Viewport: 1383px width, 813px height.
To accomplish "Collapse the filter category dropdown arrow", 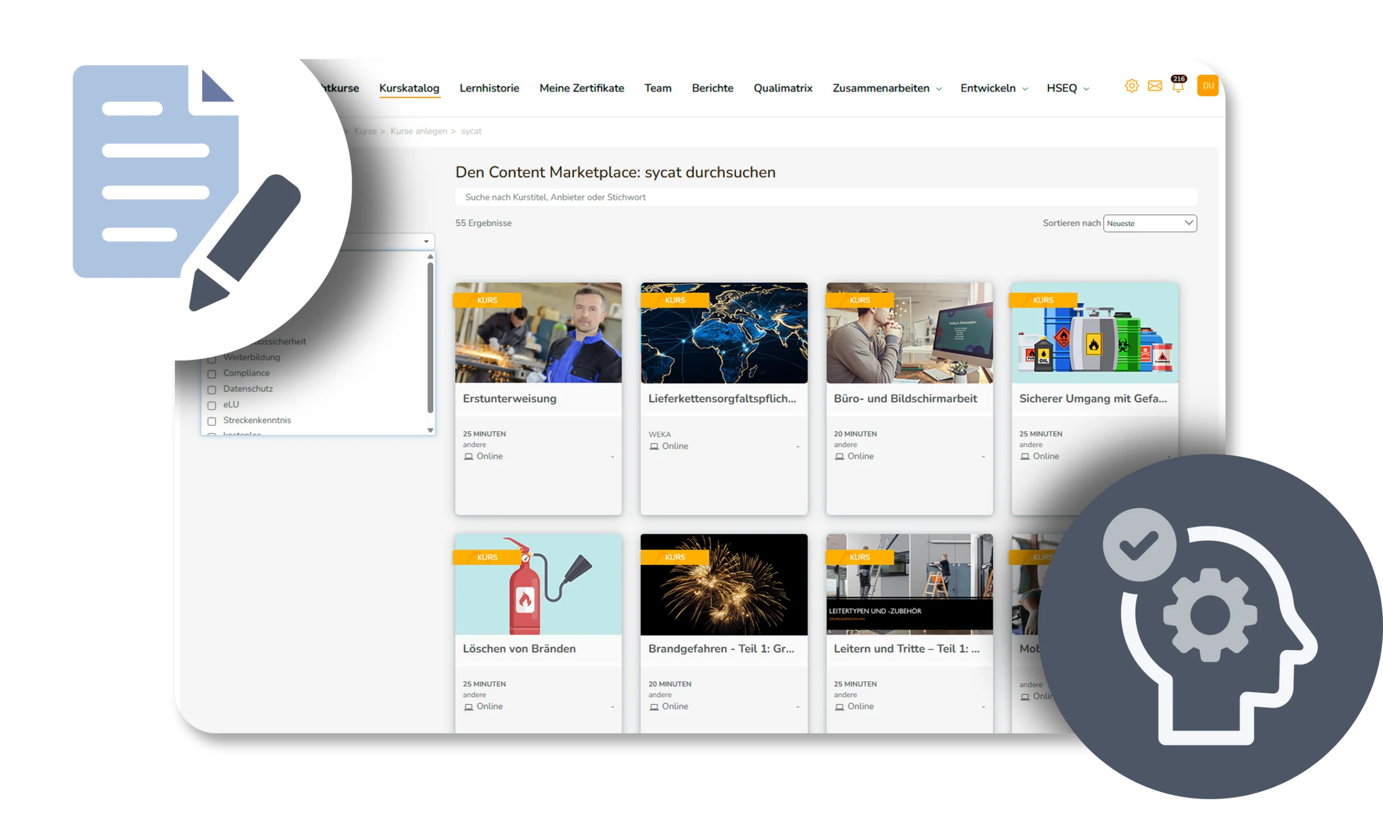I will tap(426, 242).
